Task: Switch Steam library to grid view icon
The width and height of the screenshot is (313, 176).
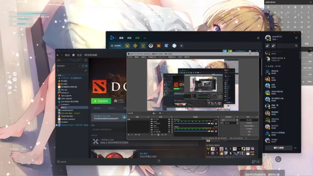Action: 86,60
